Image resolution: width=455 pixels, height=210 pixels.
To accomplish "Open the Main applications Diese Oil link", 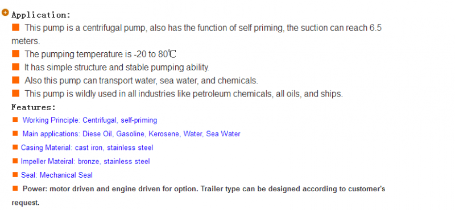I will (x=131, y=134).
